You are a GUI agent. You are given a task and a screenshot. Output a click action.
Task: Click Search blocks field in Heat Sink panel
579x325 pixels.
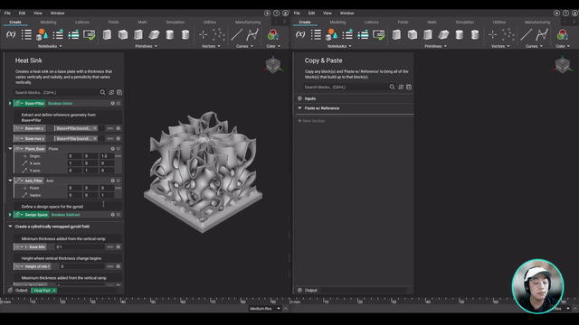pos(56,92)
